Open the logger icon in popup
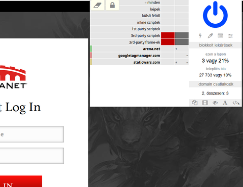 coord(220,35)
